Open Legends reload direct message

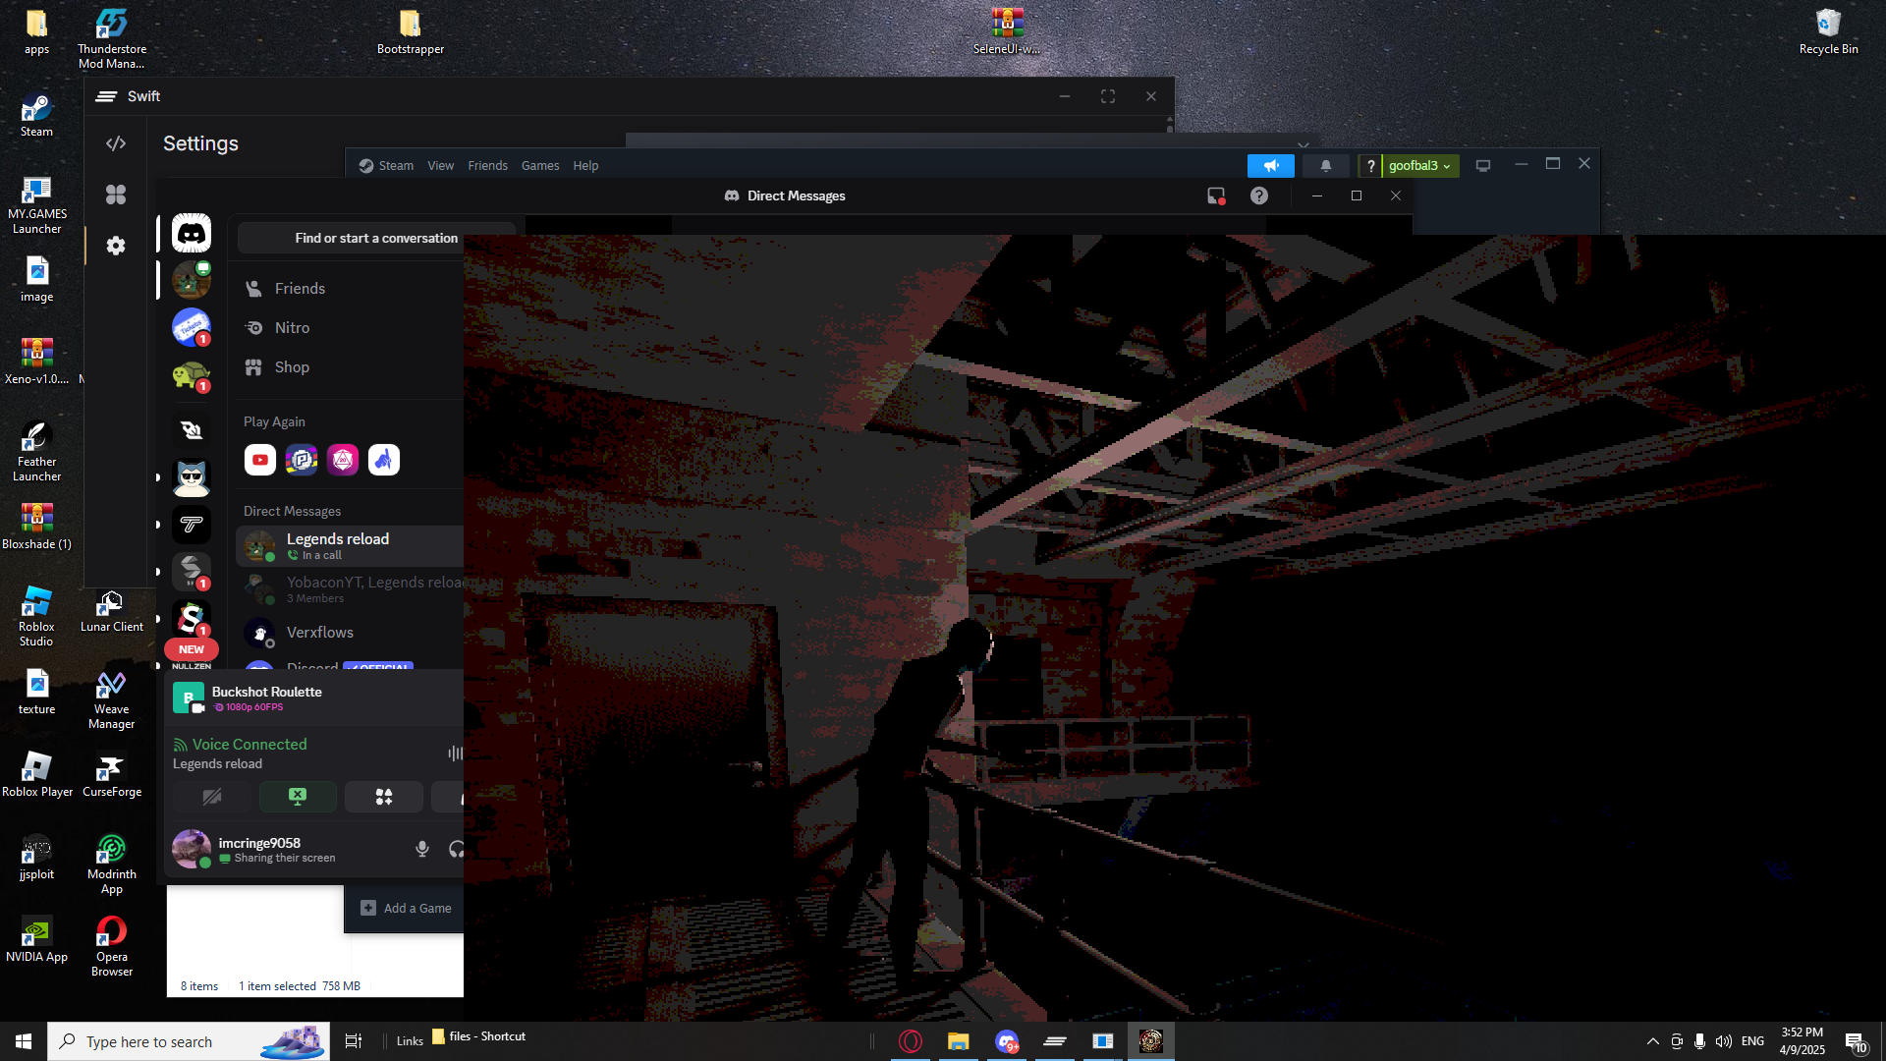(x=350, y=546)
